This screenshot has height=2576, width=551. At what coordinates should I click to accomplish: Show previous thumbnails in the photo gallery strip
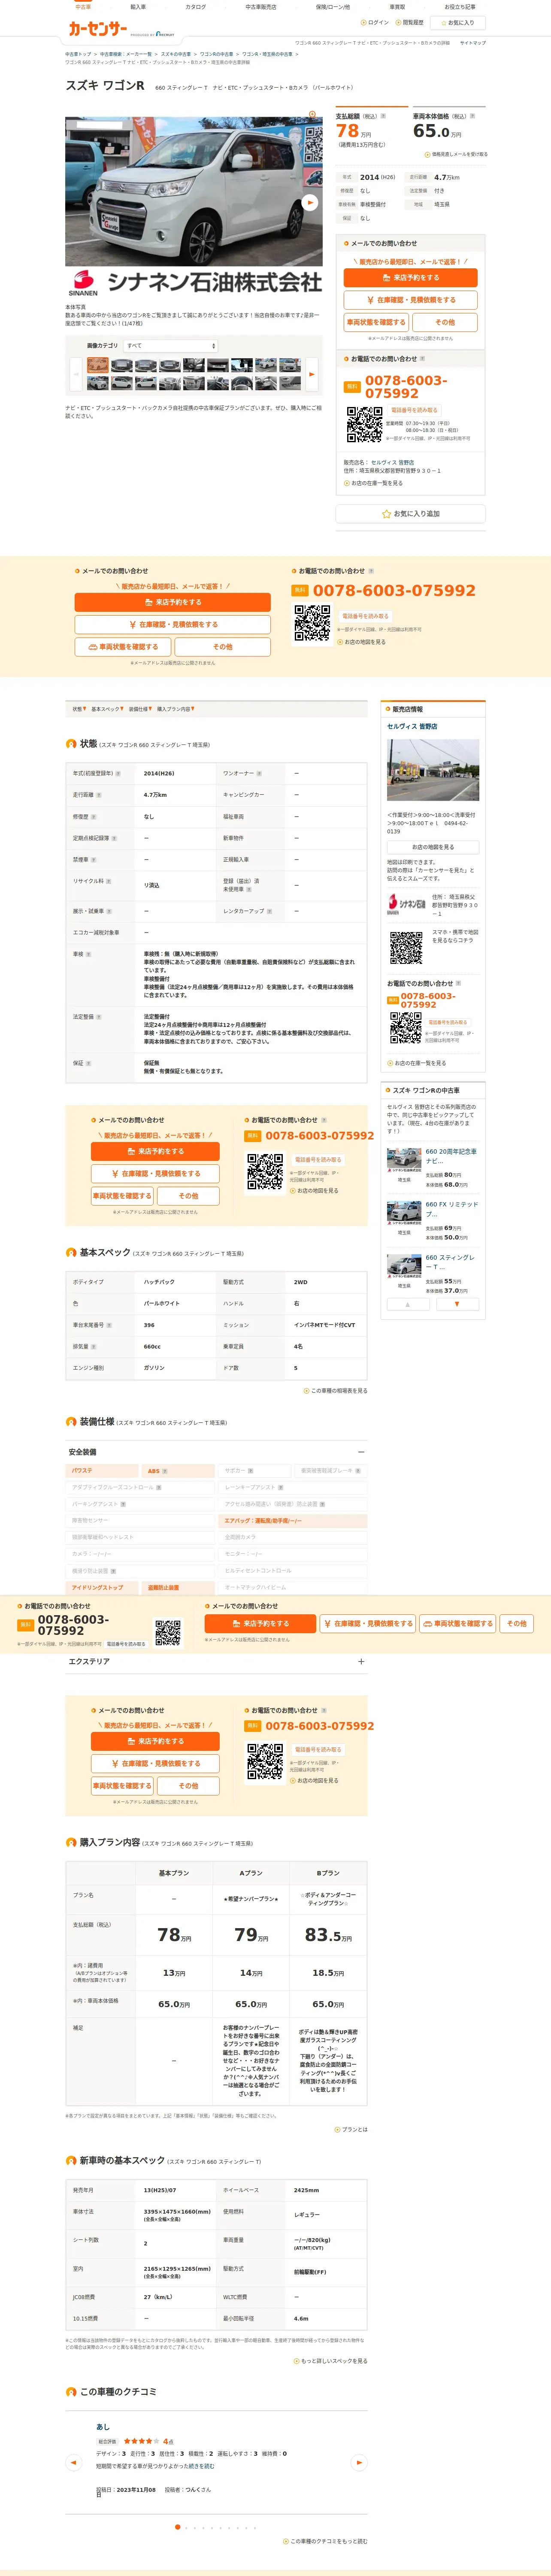pyautogui.click(x=76, y=374)
